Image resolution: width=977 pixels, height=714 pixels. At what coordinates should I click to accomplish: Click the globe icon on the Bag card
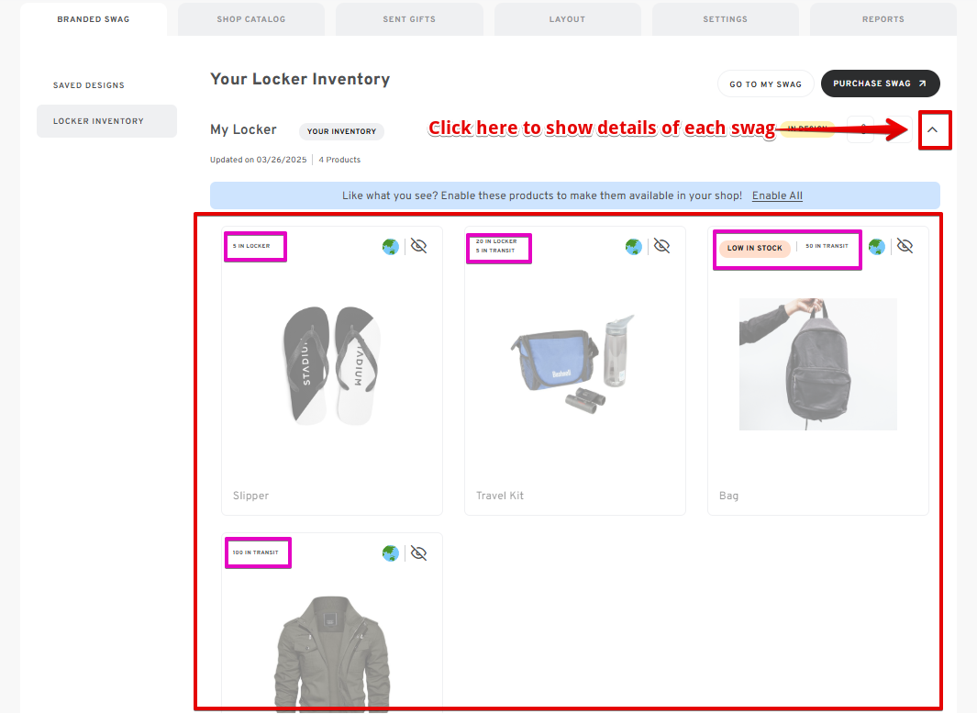tap(877, 247)
